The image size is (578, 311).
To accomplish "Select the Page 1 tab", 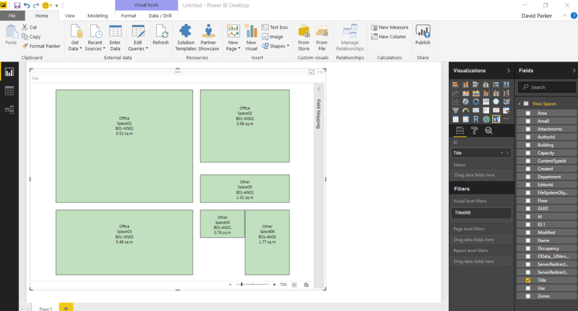I will tap(46, 308).
